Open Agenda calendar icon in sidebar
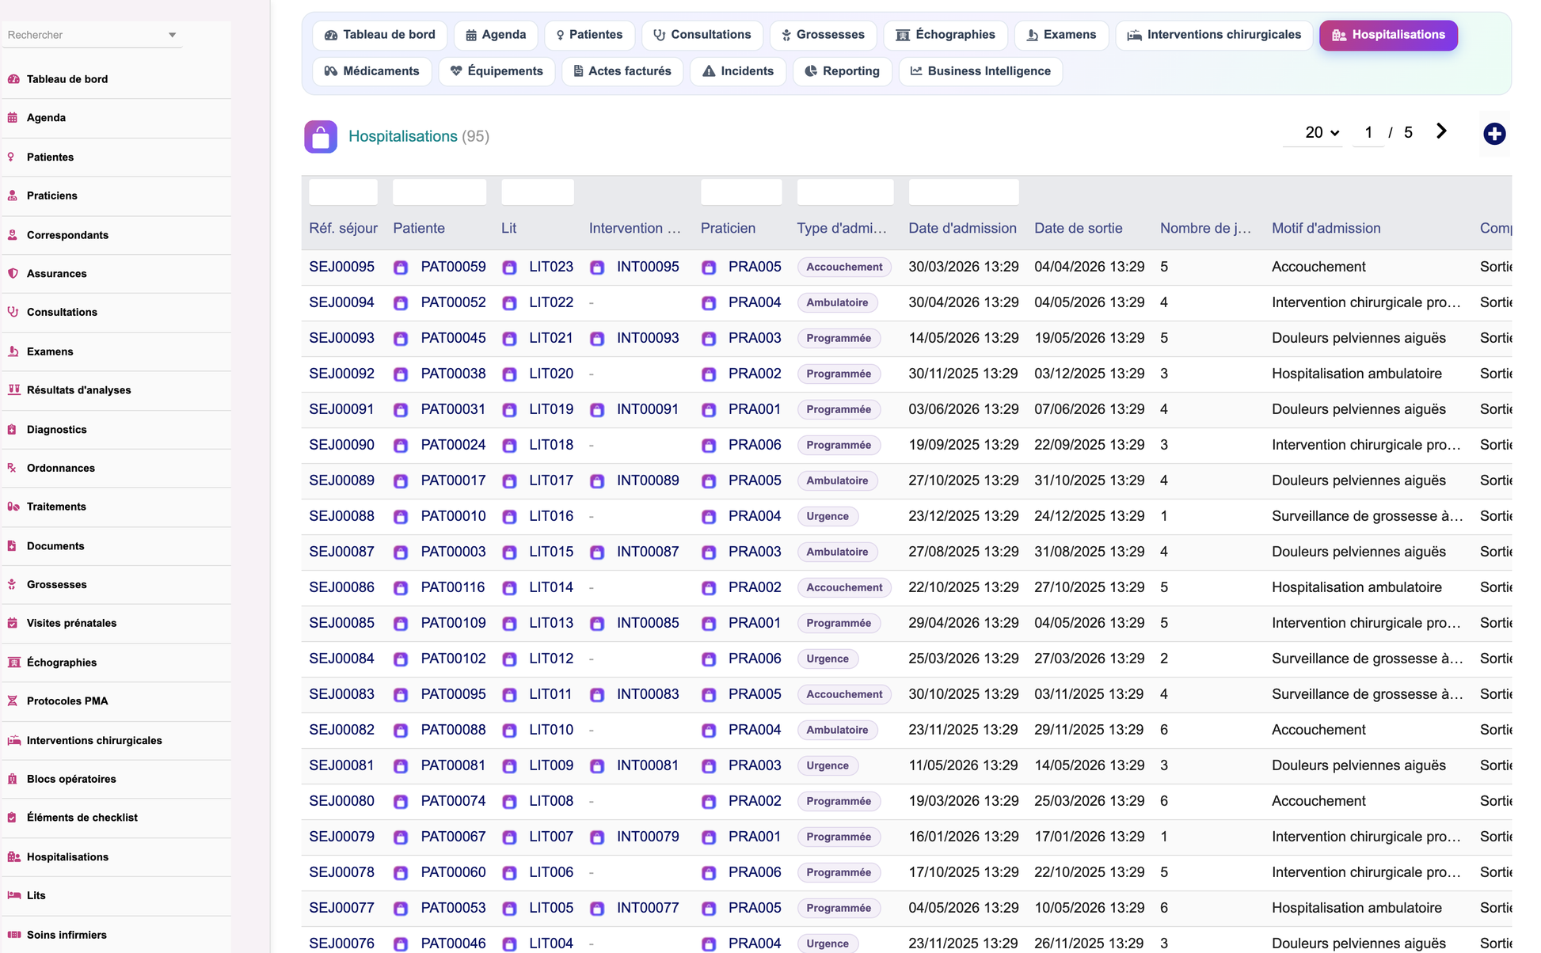Screen dimensions: 1541x953 (x=13, y=118)
